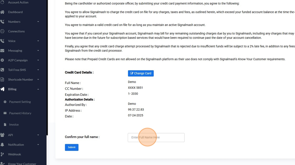Viewport: 295px width, 165px height.
Task: Click the Invoice document icon
Action: 5,124
